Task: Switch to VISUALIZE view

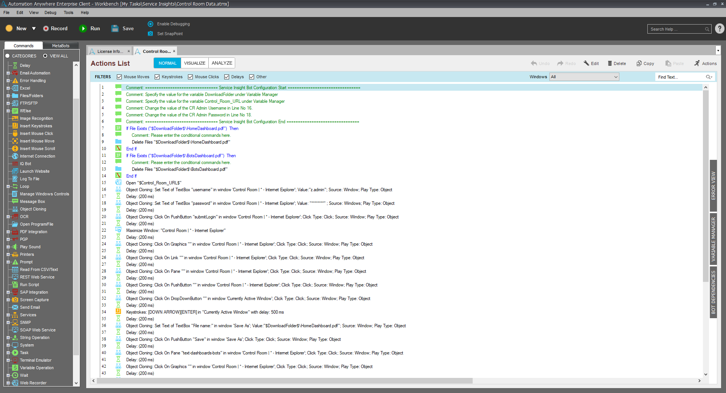Action: pyautogui.click(x=194, y=63)
